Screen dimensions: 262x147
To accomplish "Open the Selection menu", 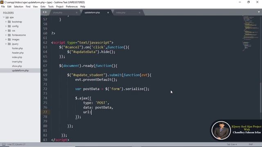I will point(18,7).
